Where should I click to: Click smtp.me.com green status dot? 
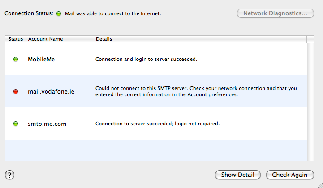[x=16, y=124]
